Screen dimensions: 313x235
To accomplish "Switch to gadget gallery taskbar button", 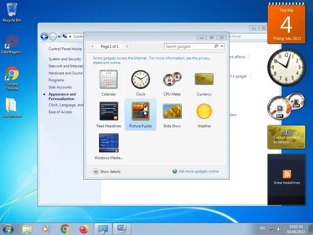I will (x=122, y=229).
